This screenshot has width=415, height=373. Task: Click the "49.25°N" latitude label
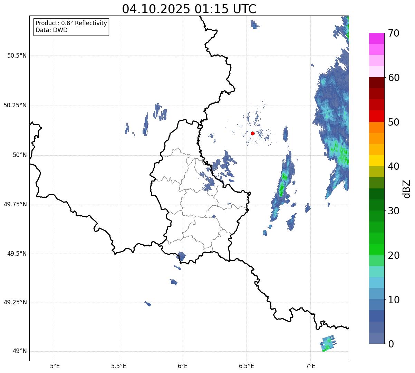(15, 302)
